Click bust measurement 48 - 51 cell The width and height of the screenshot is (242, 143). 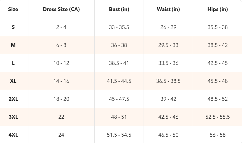(119, 117)
